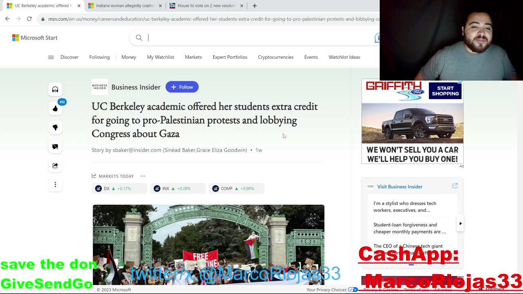Open Markets Today options ellipsis
Screen dimensions: 523x294
coord(143,176)
